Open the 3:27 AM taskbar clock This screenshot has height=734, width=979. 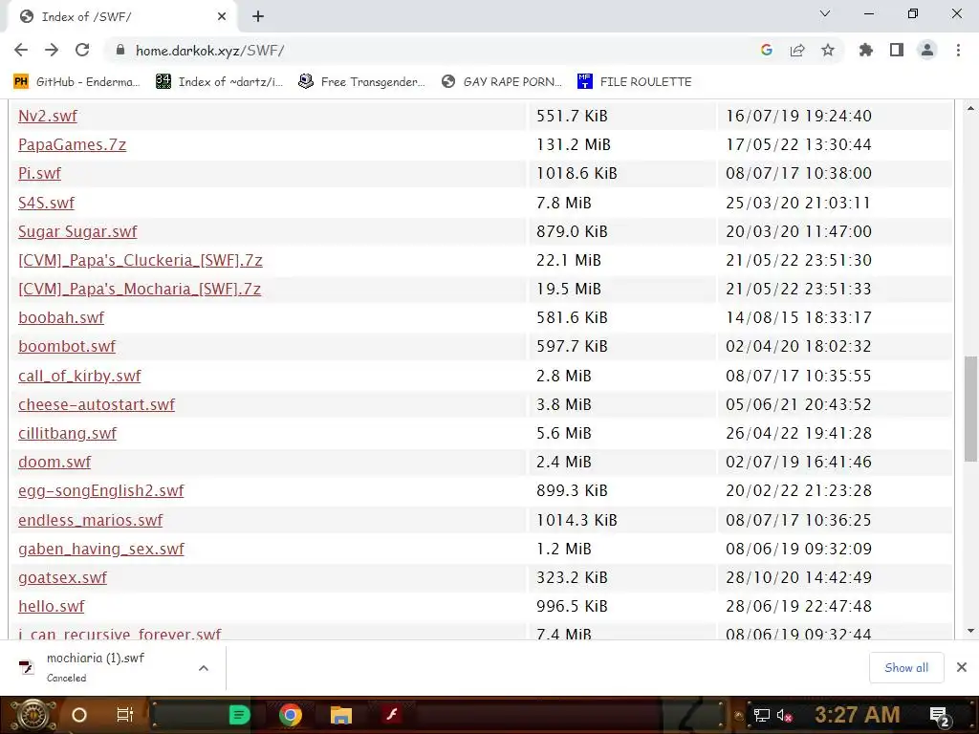(857, 715)
